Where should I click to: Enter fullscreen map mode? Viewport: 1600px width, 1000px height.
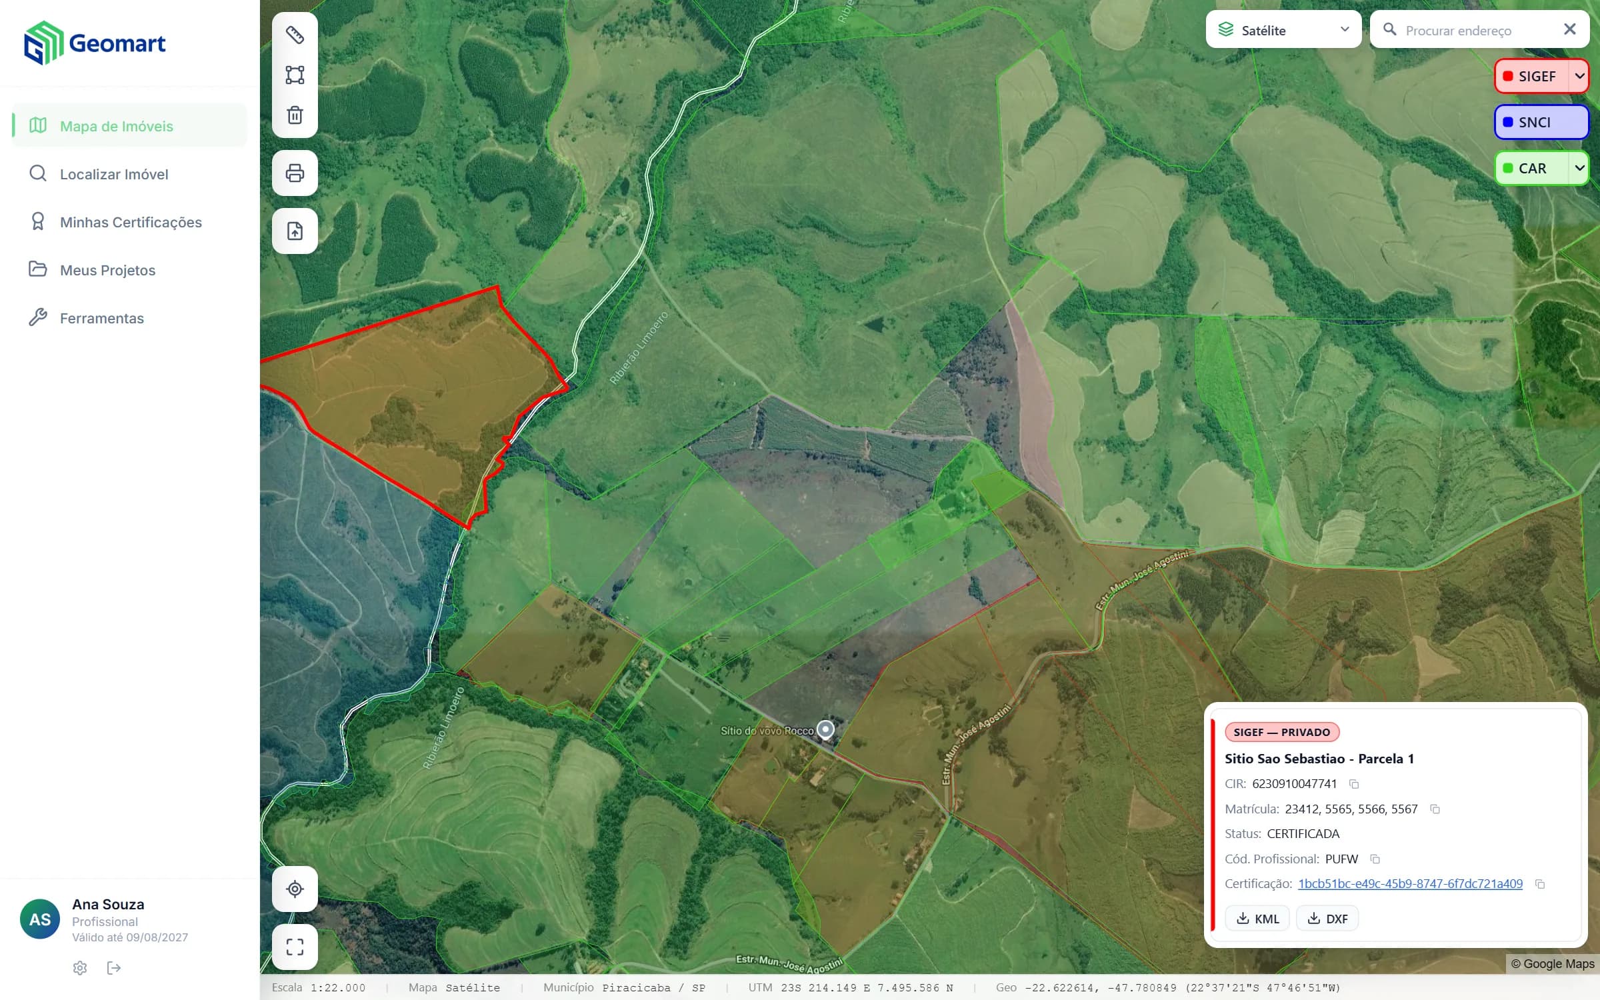(295, 947)
